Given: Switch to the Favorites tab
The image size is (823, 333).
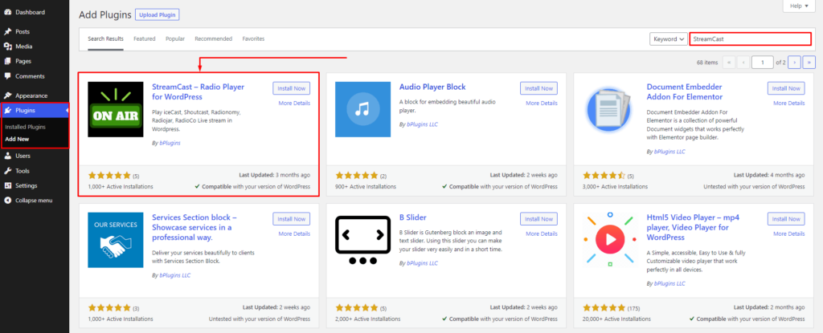Looking at the screenshot, I should tap(253, 39).
